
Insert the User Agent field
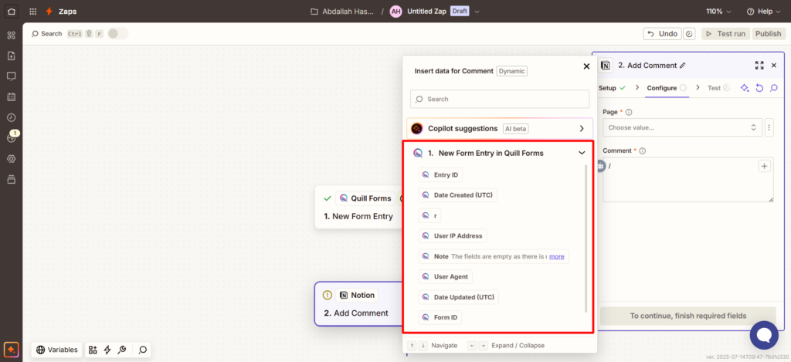pyautogui.click(x=446, y=276)
